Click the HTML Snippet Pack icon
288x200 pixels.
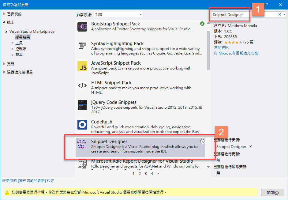tap(82, 85)
